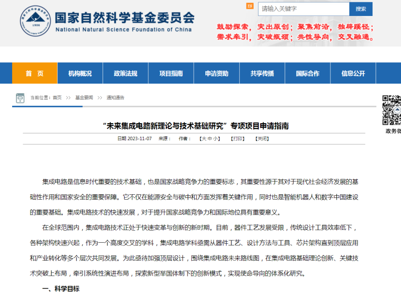Click the orange EN language icon
Viewport: 401px width, 292px height.
point(250,6)
